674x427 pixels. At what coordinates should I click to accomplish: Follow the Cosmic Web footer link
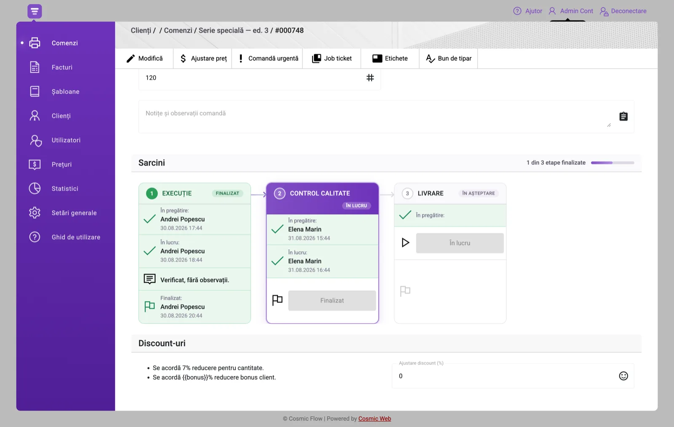[374, 419]
